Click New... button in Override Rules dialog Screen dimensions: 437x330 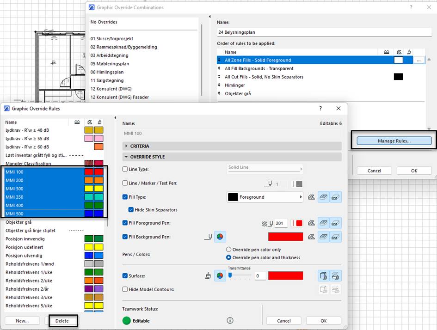point(22,321)
